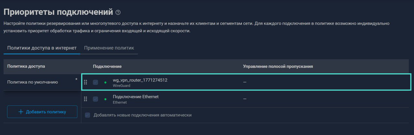Grab the drag handle of the WireGuard connection

tap(86, 82)
